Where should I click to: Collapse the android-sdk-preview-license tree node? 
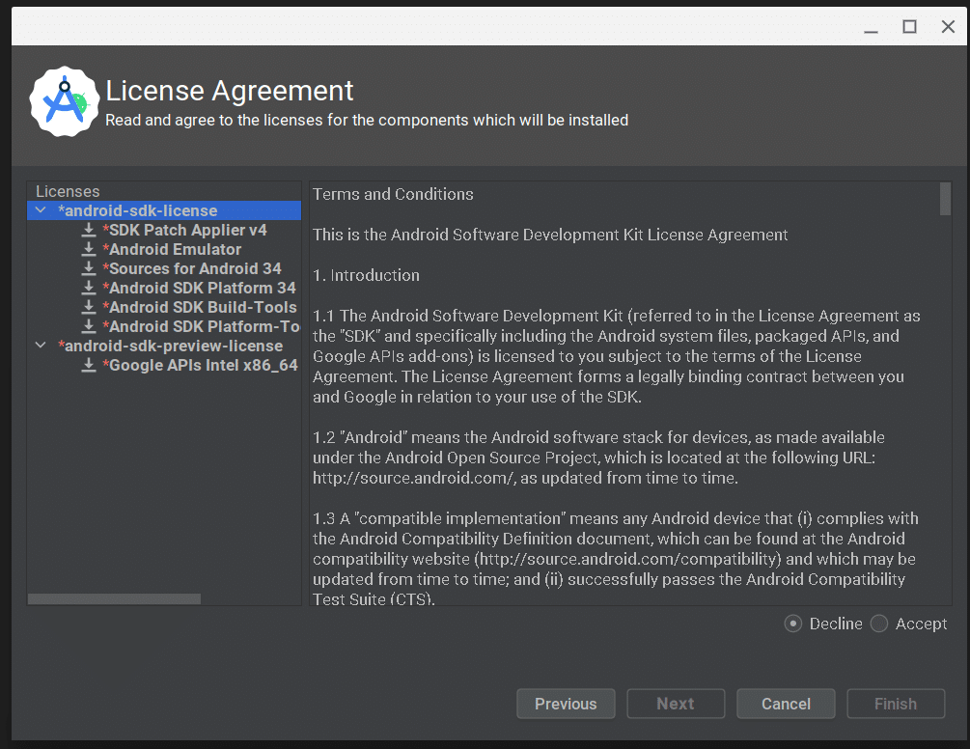coord(41,346)
